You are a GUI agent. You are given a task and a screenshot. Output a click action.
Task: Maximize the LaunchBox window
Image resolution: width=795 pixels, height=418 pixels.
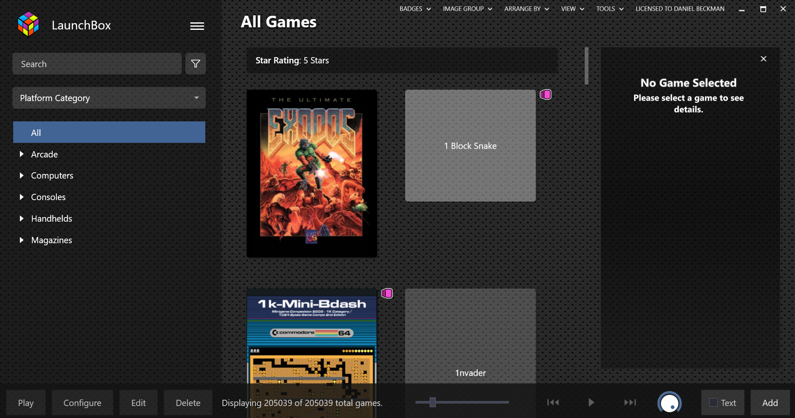[x=763, y=9]
